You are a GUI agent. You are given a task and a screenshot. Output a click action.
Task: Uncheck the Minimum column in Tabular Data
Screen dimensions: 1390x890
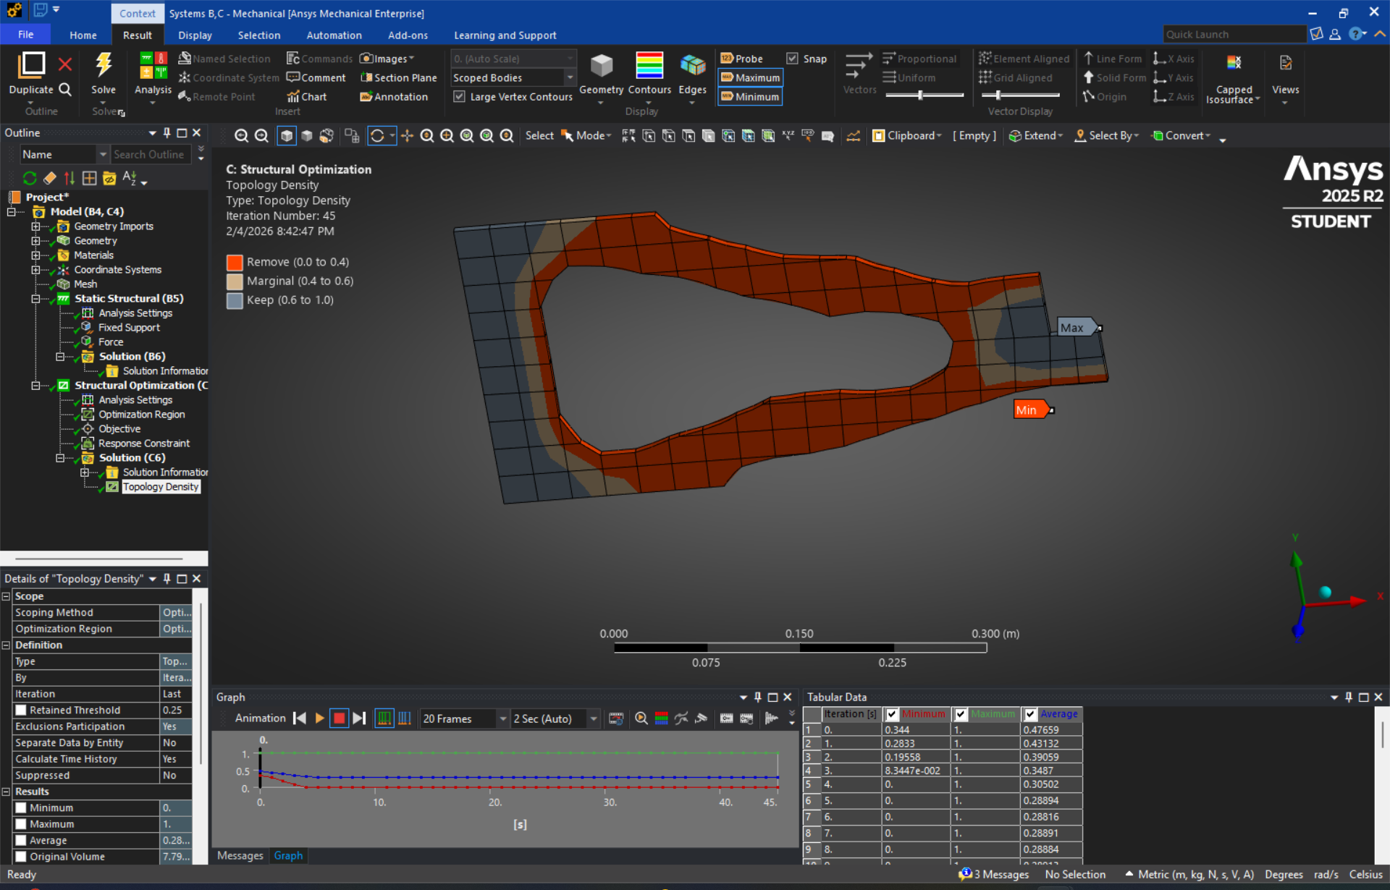coord(892,714)
